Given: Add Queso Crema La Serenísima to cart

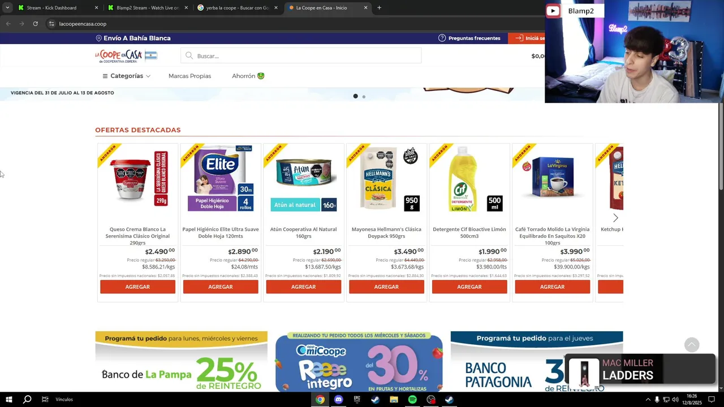Looking at the screenshot, I should click(x=137, y=287).
